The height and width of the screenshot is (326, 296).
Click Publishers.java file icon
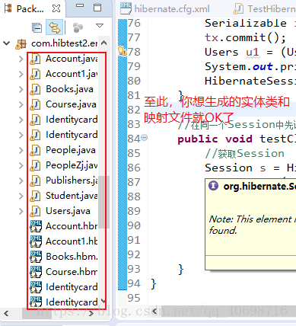click(x=35, y=181)
